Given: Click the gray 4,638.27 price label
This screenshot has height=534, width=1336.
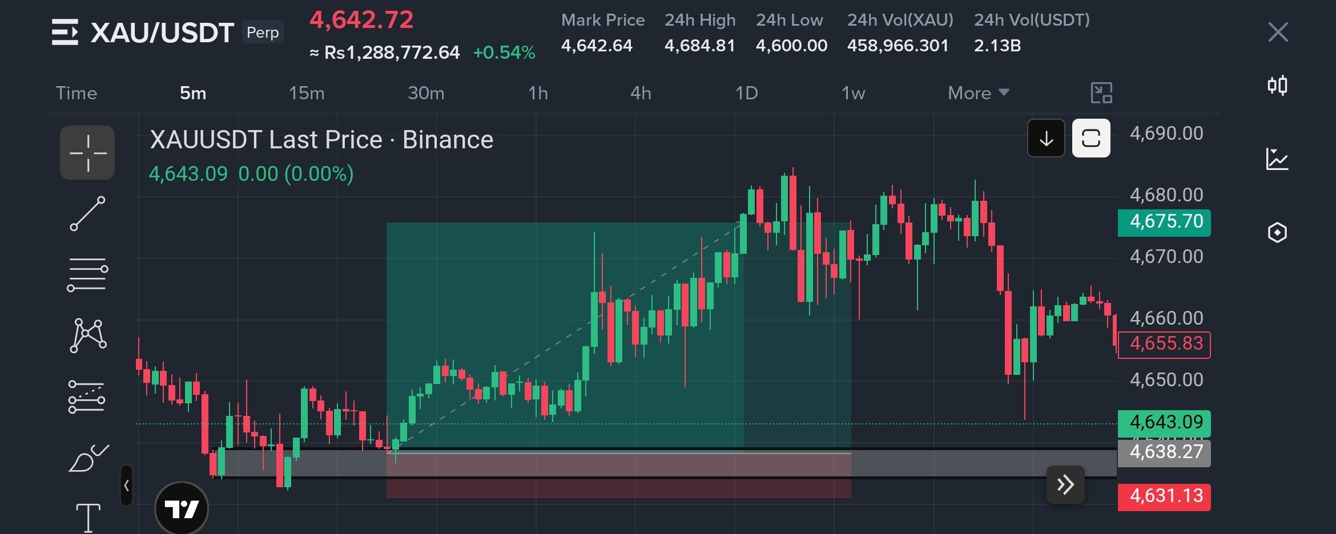Looking at the screenshot, I should click(1164, 453).
